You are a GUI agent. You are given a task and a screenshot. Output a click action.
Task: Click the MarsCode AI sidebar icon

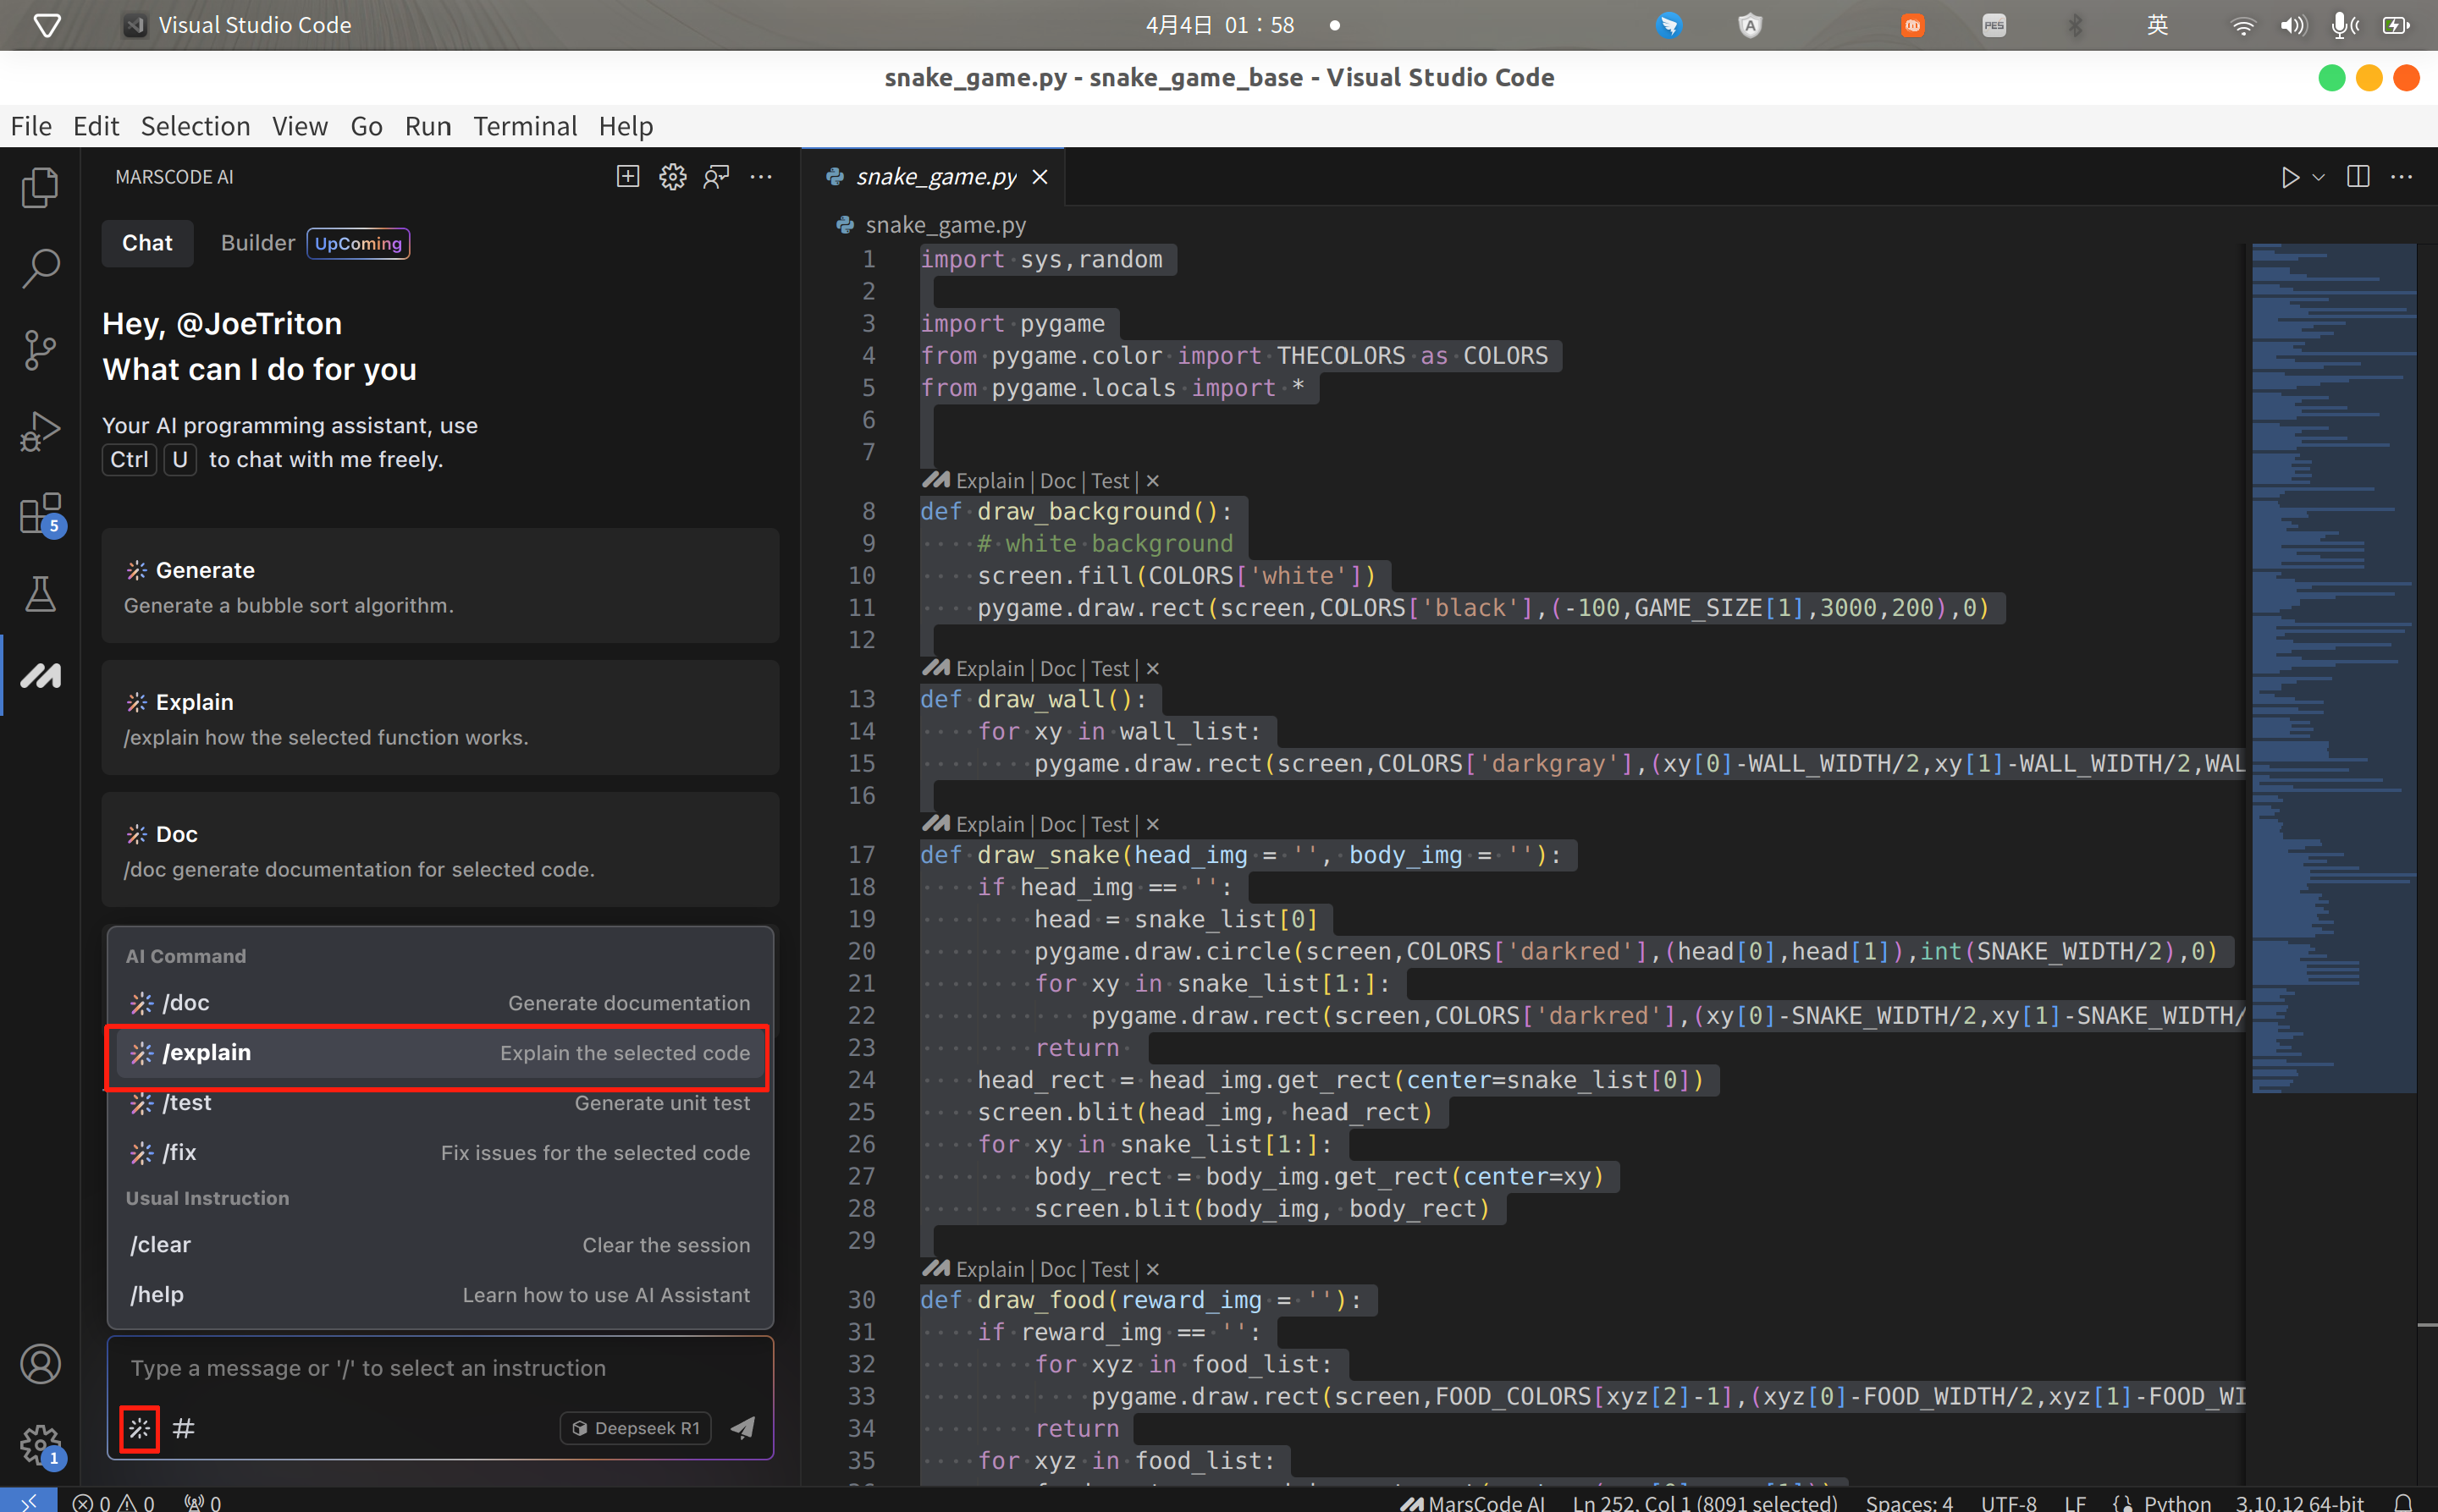click(x=40, y=676)
